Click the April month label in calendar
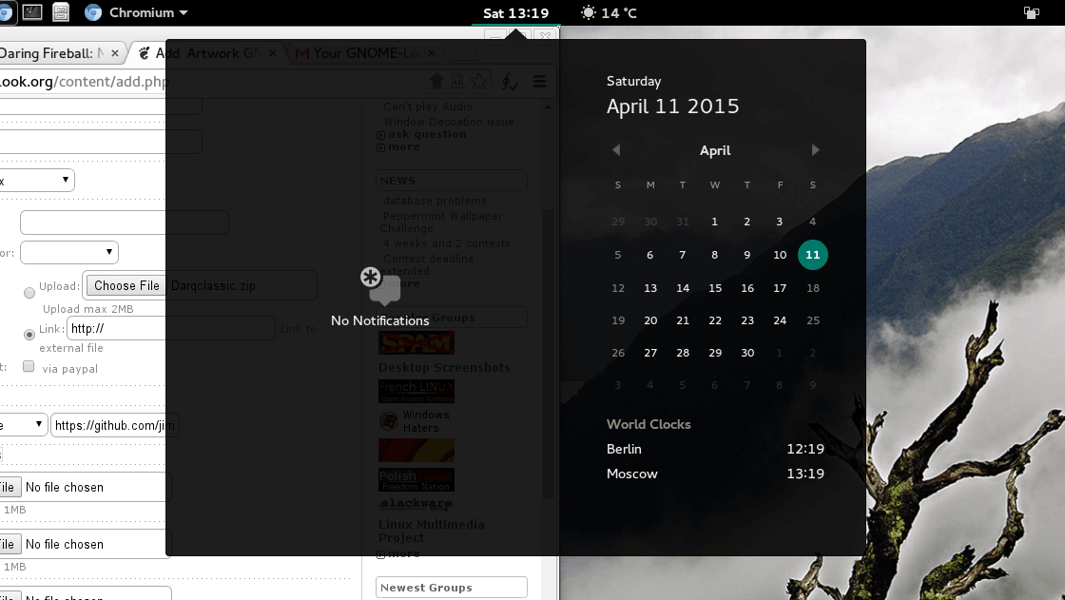Image resolution: width=1065 pixels, height=600 pixels. point(715,150)
